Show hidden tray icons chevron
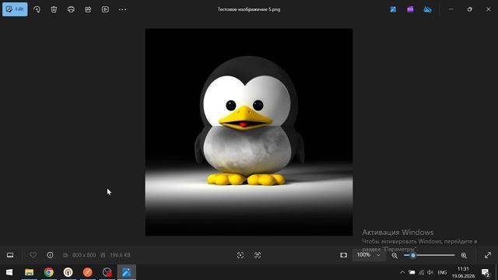Screen dimensions: 498x280 tap(402, 272)
